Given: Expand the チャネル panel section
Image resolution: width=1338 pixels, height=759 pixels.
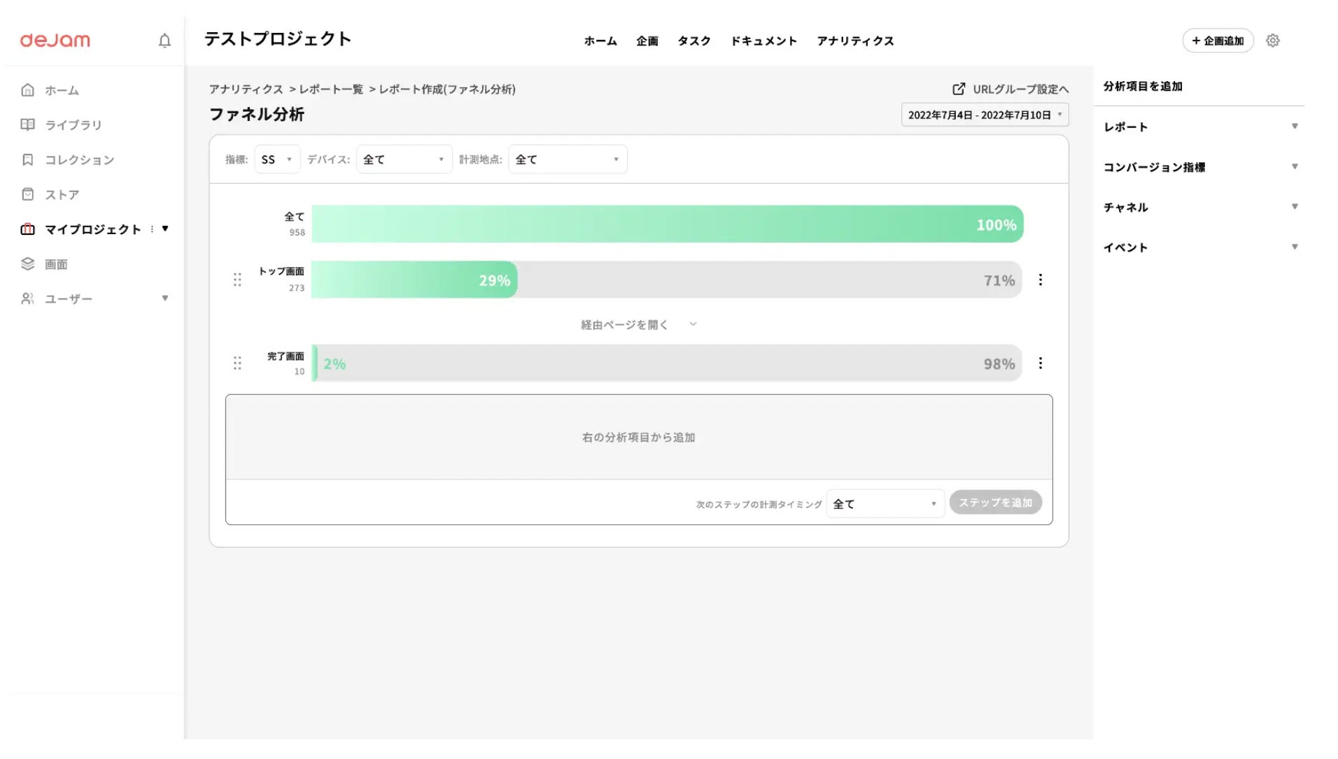Looking at the screenshot, I should click(1200, 207).
